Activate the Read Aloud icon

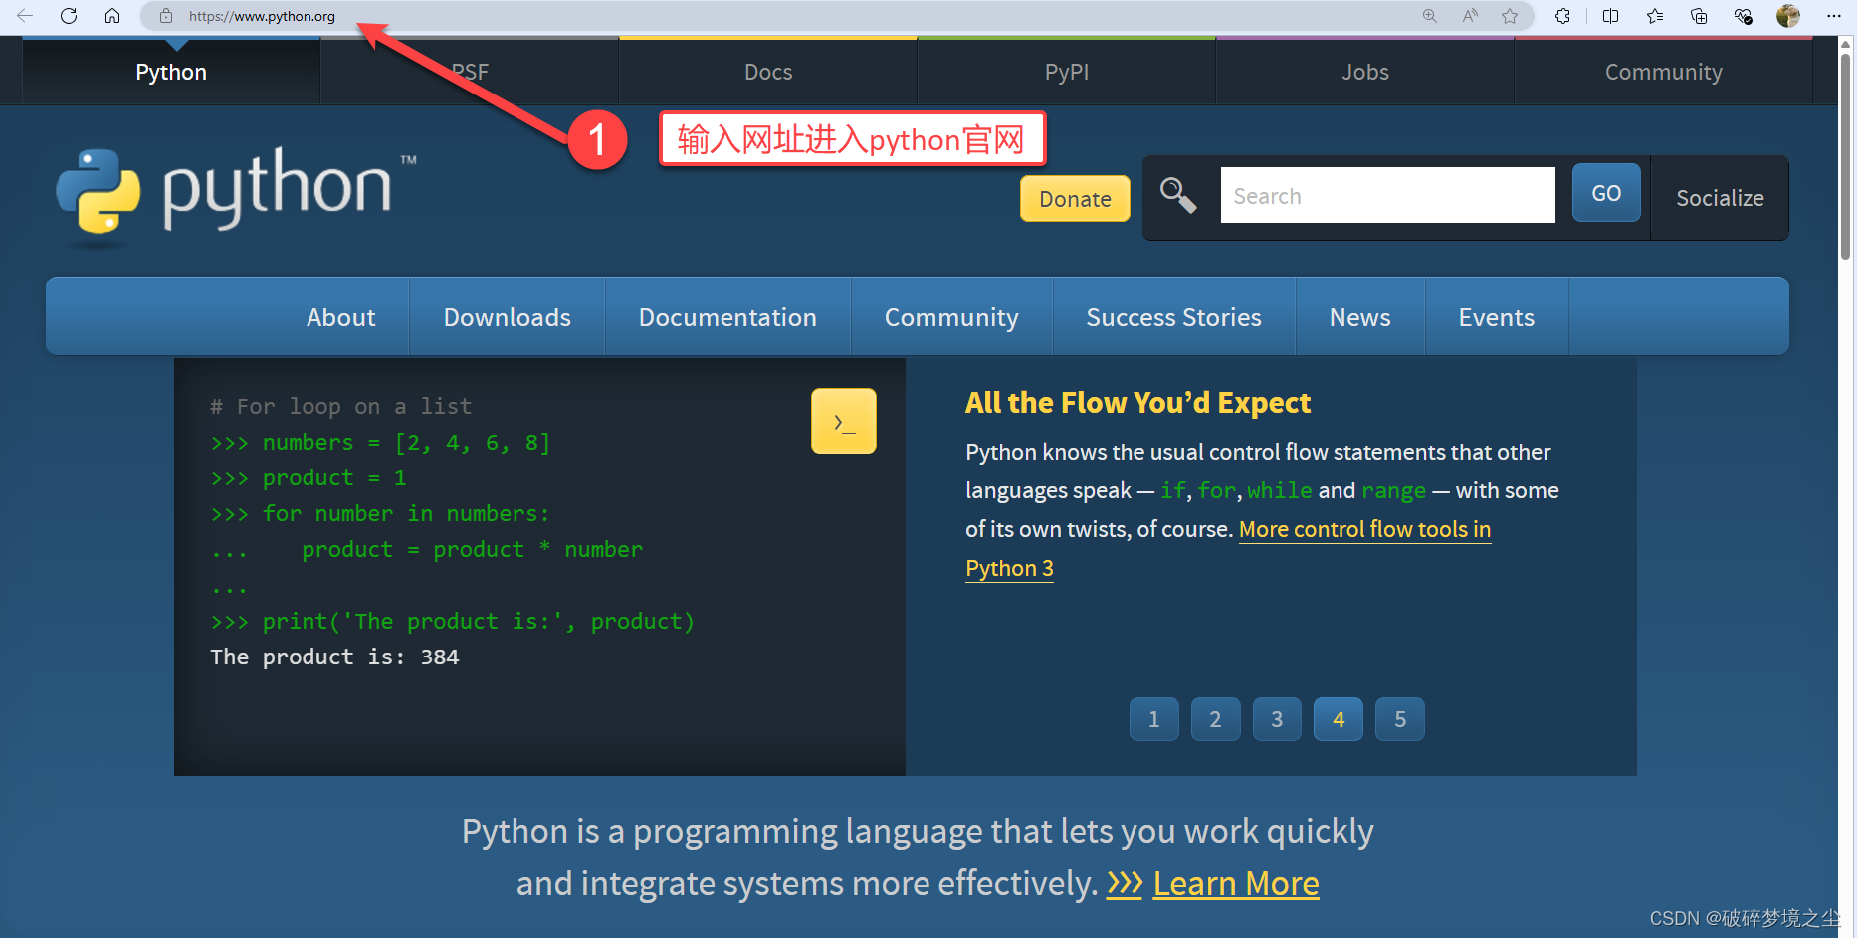[1470, 16]
